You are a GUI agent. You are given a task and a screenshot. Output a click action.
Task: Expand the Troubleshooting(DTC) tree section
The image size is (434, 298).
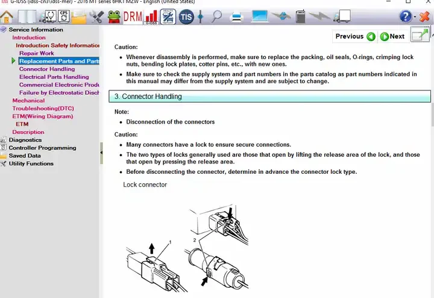coord(43,109)
